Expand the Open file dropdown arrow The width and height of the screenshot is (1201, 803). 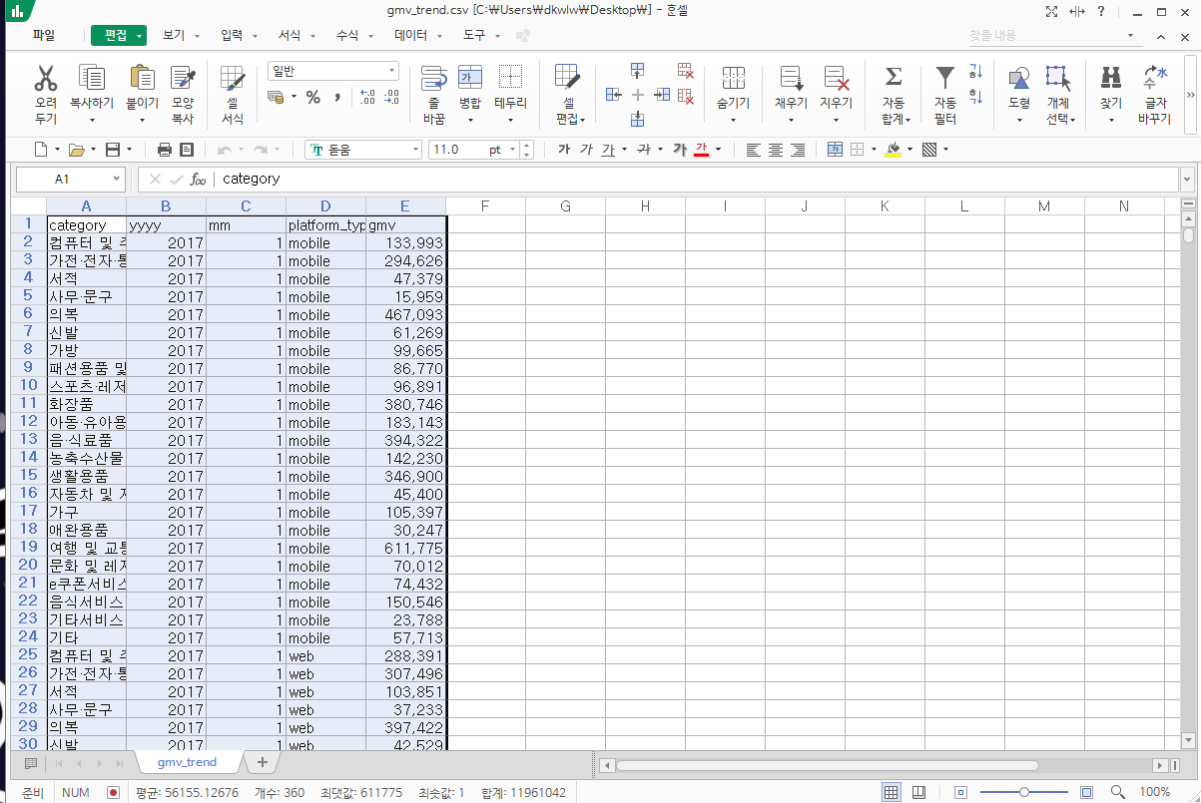pos(94,150)
